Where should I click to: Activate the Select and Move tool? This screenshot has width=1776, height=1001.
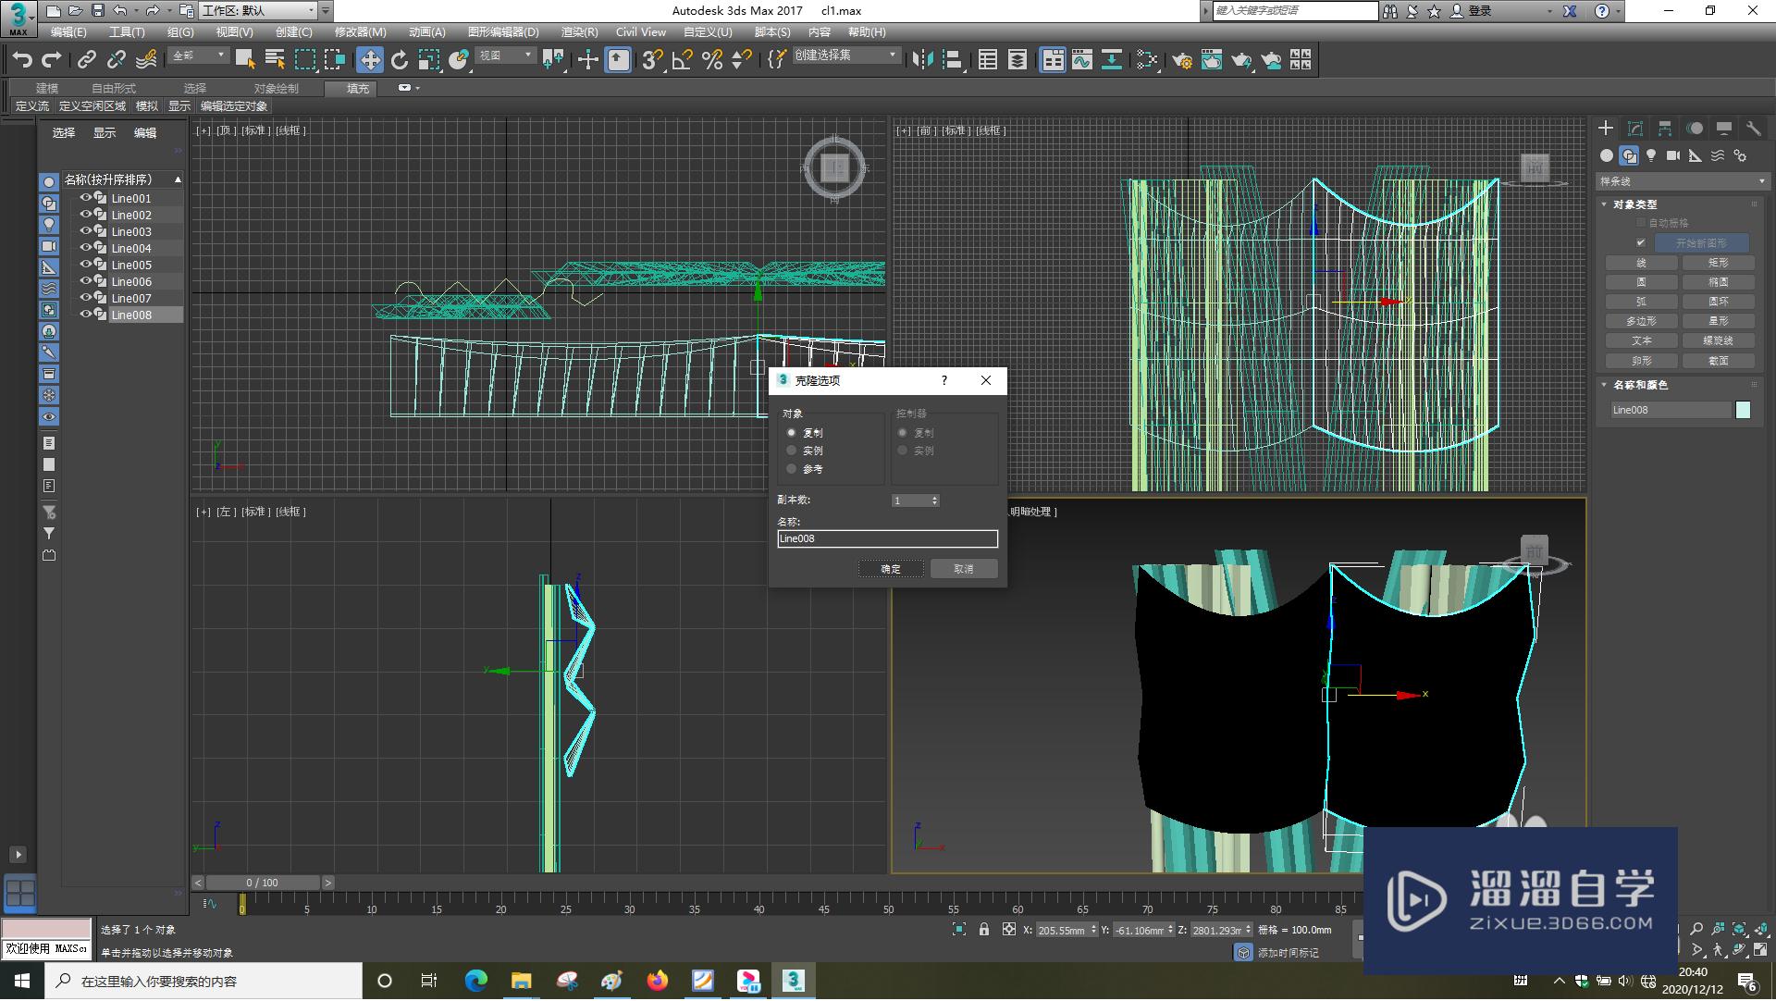[x=370, y=60]
